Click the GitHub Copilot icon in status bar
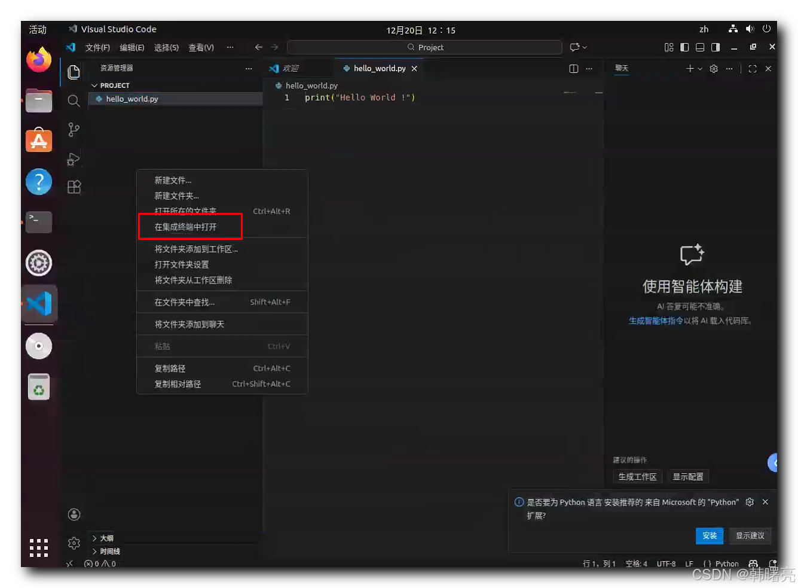Image resolution: width=798 pixels, height=588 pixels. 753,563
